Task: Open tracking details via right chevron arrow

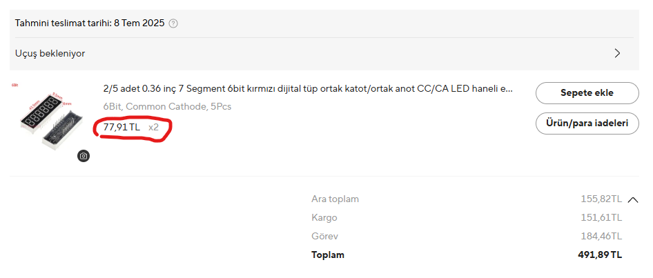Action: [617, 53]
